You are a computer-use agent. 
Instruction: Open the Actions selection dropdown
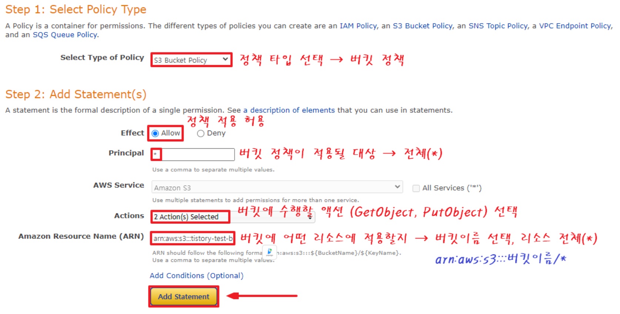coord(233,217)
